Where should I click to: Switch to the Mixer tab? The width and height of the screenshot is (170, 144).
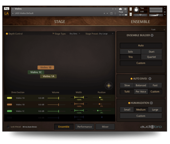[105, 127]
